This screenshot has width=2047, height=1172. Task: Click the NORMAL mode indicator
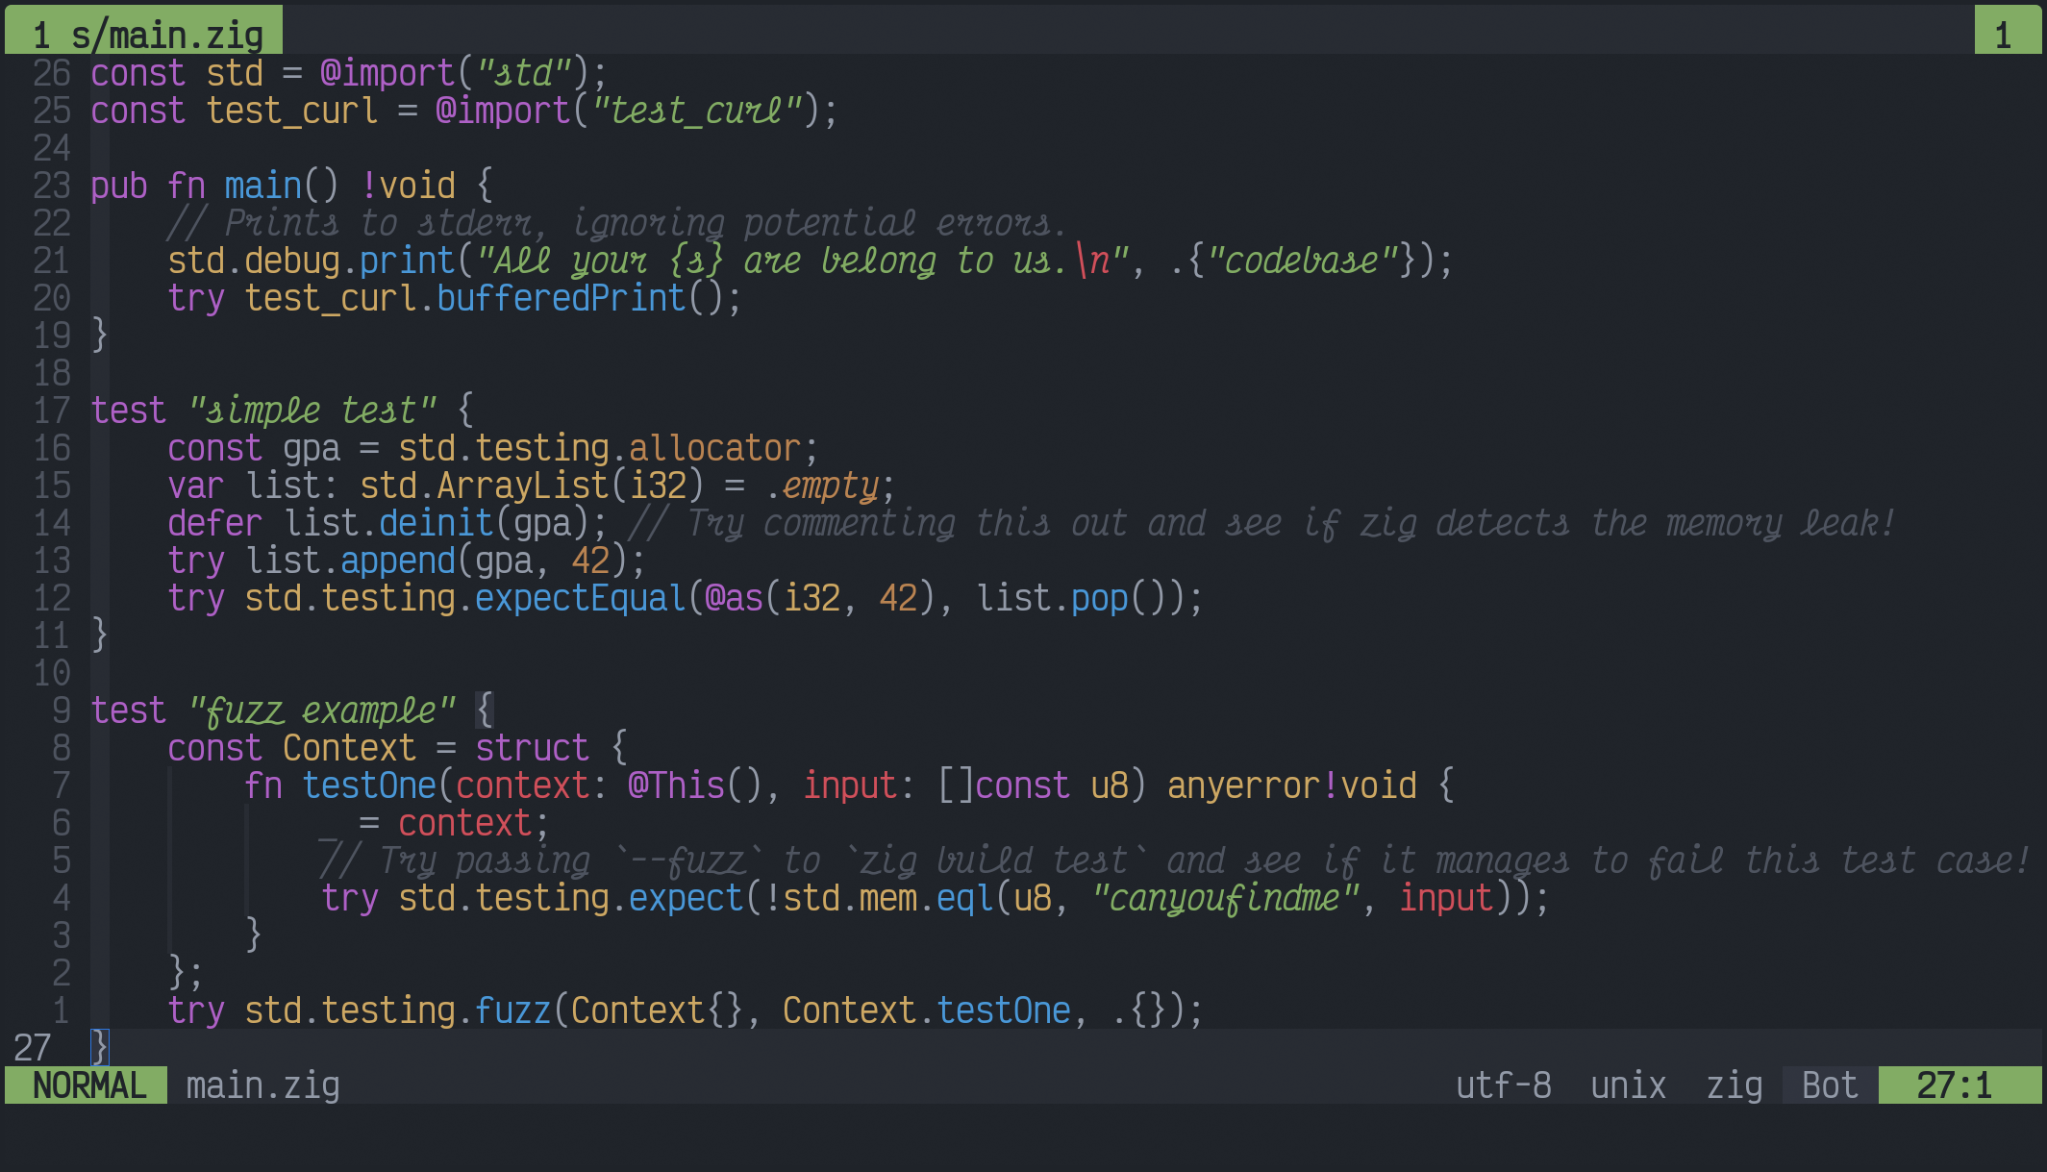pos(87,1085)
